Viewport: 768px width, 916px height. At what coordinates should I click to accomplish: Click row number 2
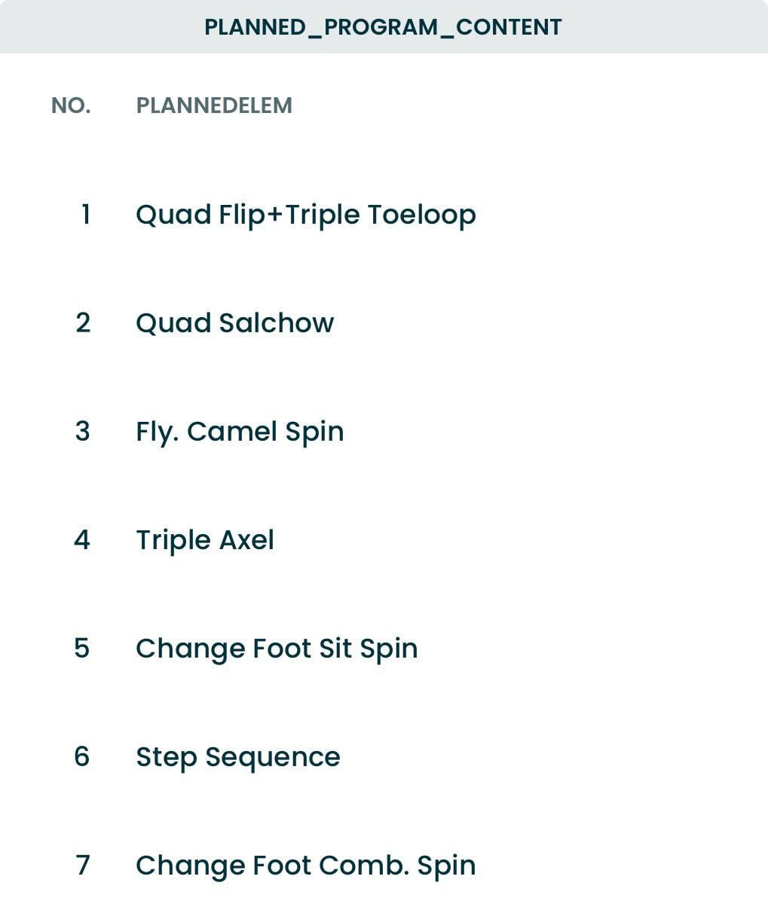pyautogui.click(x=83, y=323)
